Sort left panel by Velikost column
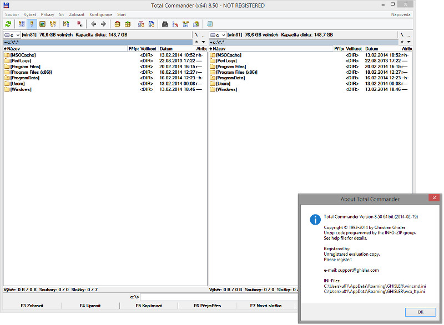The height and width of the screenshot is (325, 444). 148,49
